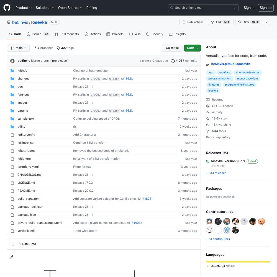Switch to the Pull requests tab
Screen dimensions: 277x277
pyautogui.click(x=67, y=34)
